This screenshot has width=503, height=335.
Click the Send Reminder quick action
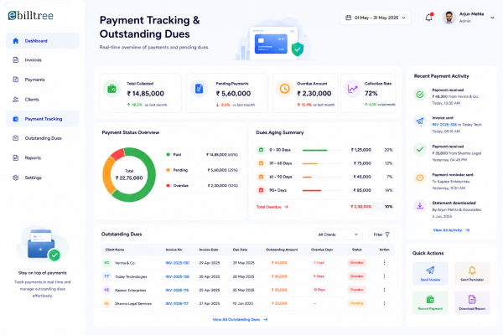pos(472,274)
